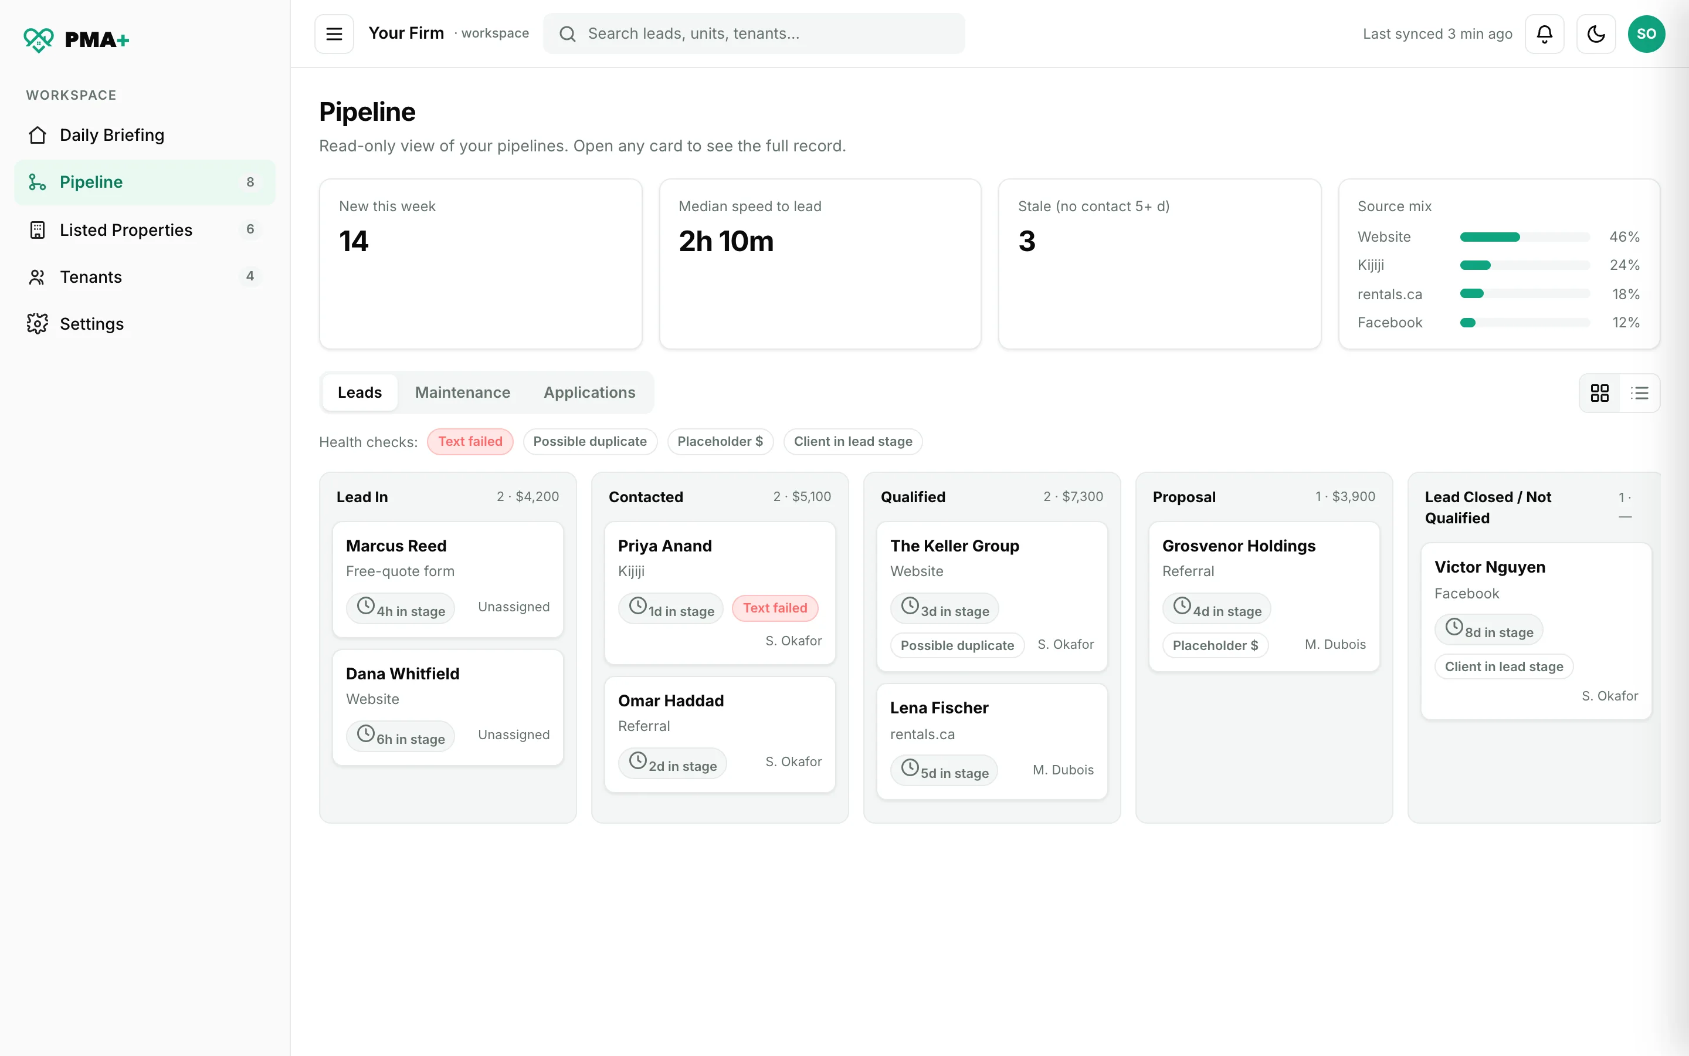
Task: Click clock icon on Lena Fischer card
Action: coord(910,767)
